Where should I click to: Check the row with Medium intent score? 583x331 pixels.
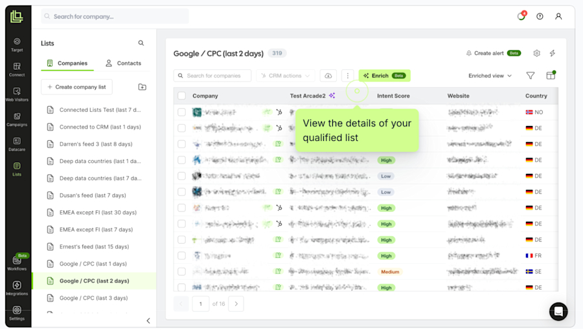181,272
